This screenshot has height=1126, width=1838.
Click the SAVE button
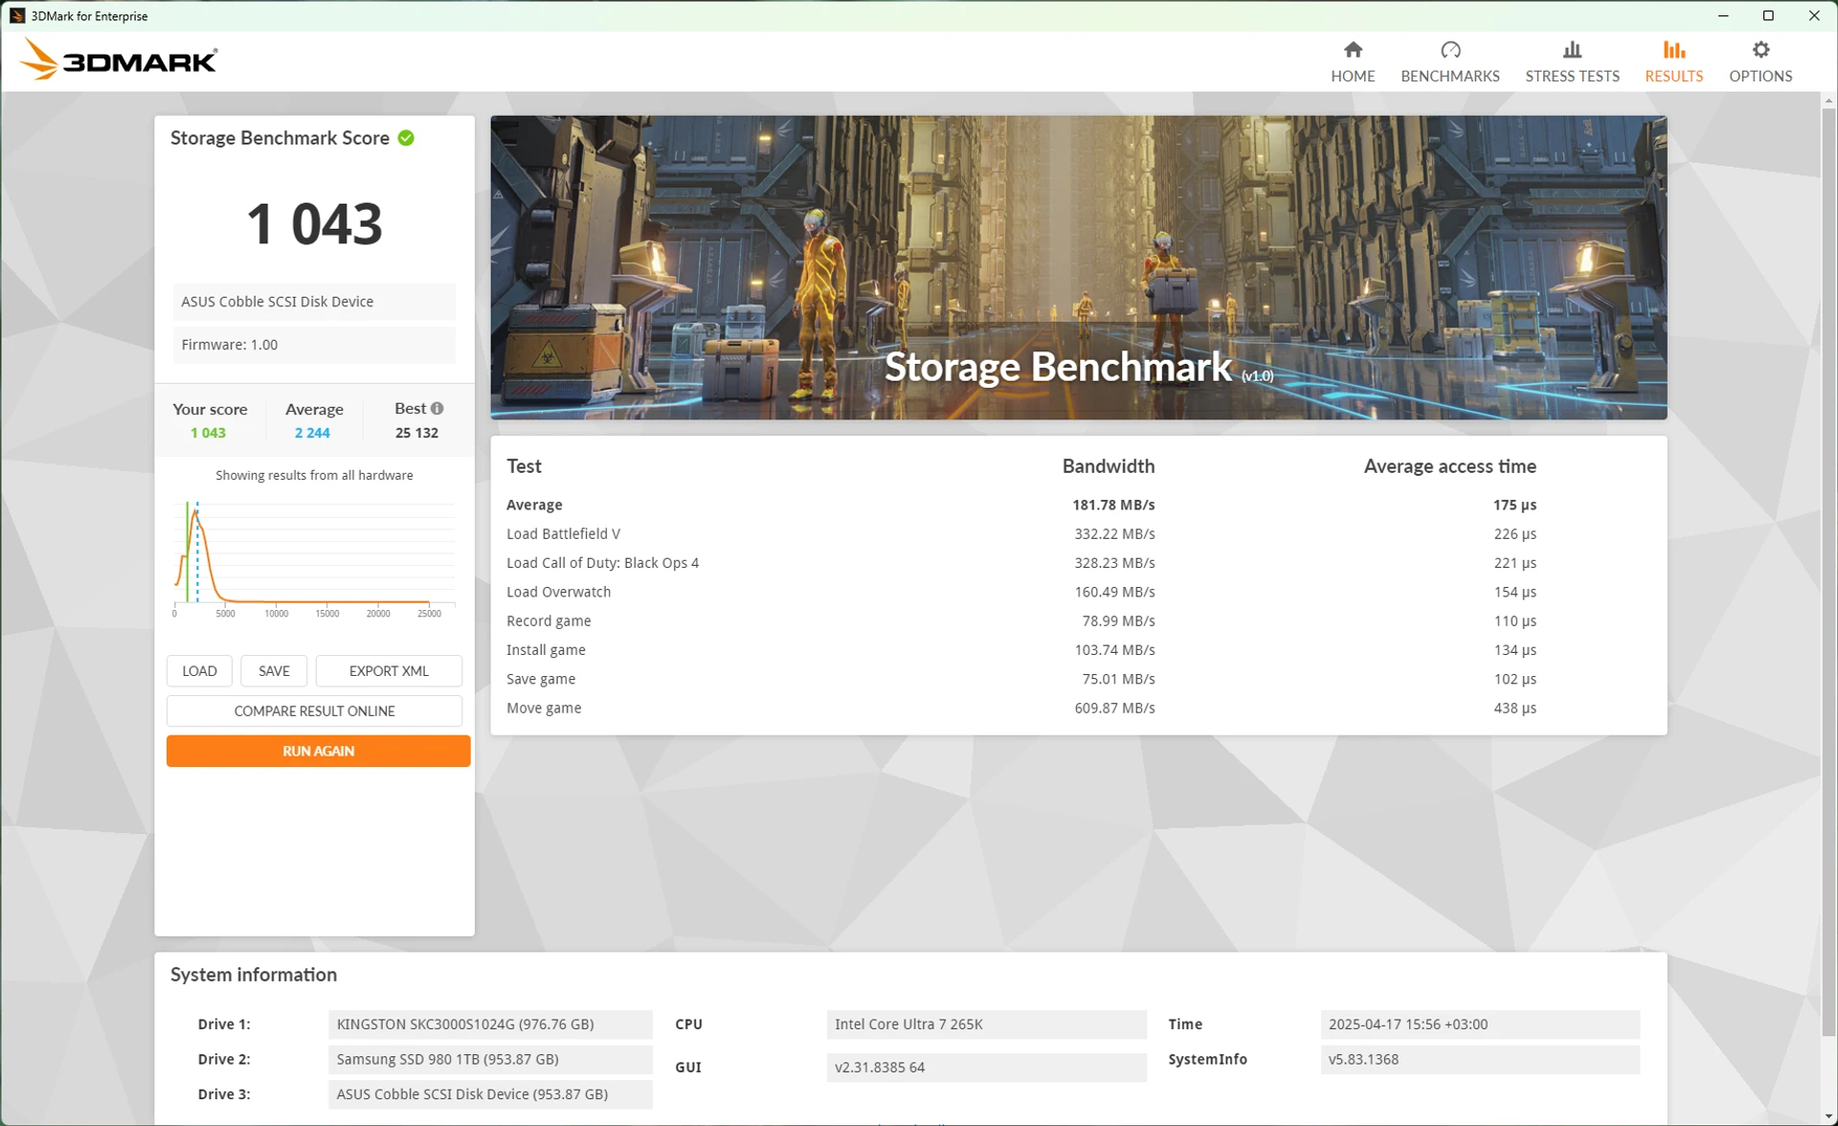tap(274, 670)
